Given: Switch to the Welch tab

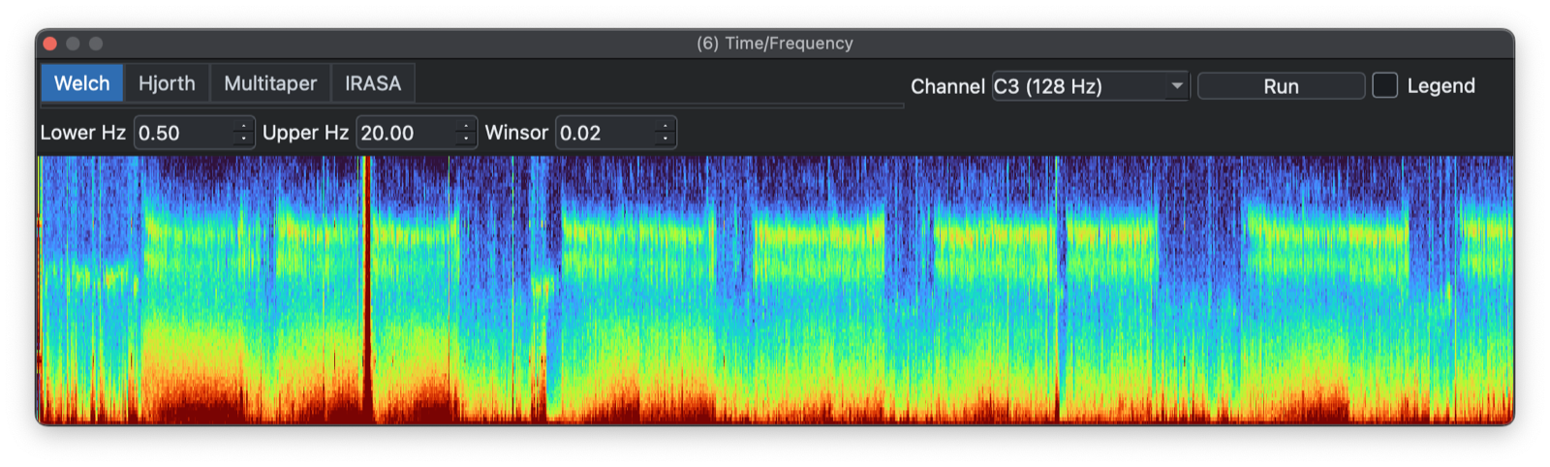Looking at the screenshot, I should pyautogui.click(x=82, y=83).
